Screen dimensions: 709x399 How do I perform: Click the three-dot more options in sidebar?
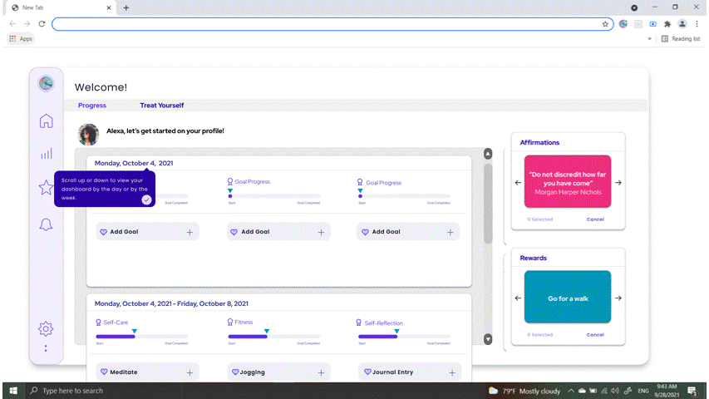click(x=47, y=348)
